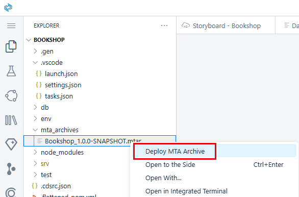The image size is (299, 197).
Task: Collapse the BOOKSHOP root chevron
Action: click(x=29, y=40)
